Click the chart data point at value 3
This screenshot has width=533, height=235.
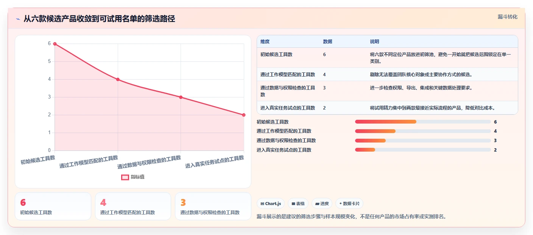point(181,97)
